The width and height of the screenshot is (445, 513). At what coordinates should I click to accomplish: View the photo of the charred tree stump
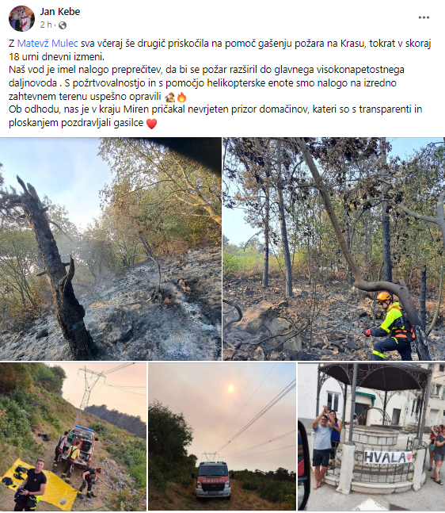(111, 249)
